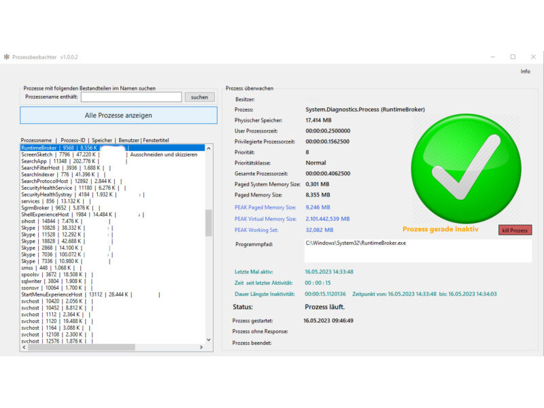
Task: Click the Prozessname column header
Action: click(34, 140)
